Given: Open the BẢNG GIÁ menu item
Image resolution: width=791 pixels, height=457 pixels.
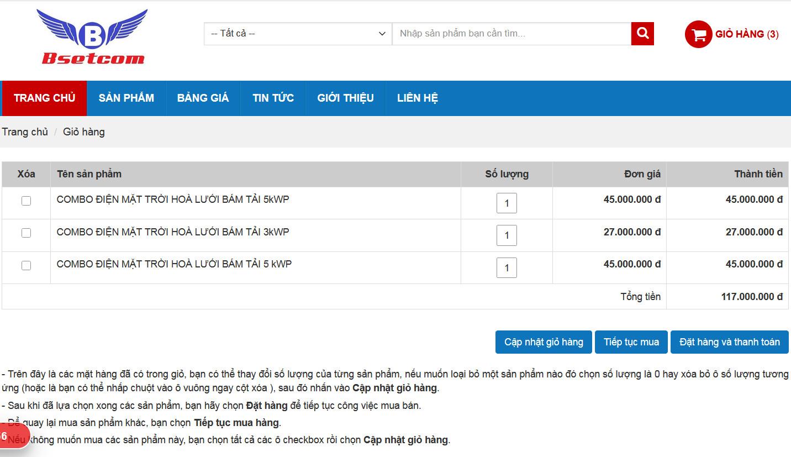Looking at the screenshot, I should (203, 98).
